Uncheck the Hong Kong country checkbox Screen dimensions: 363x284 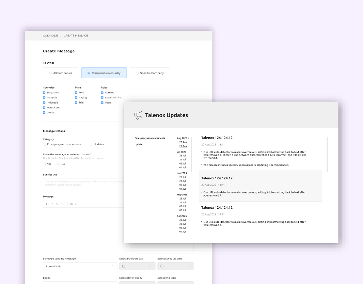pos(44,108)
